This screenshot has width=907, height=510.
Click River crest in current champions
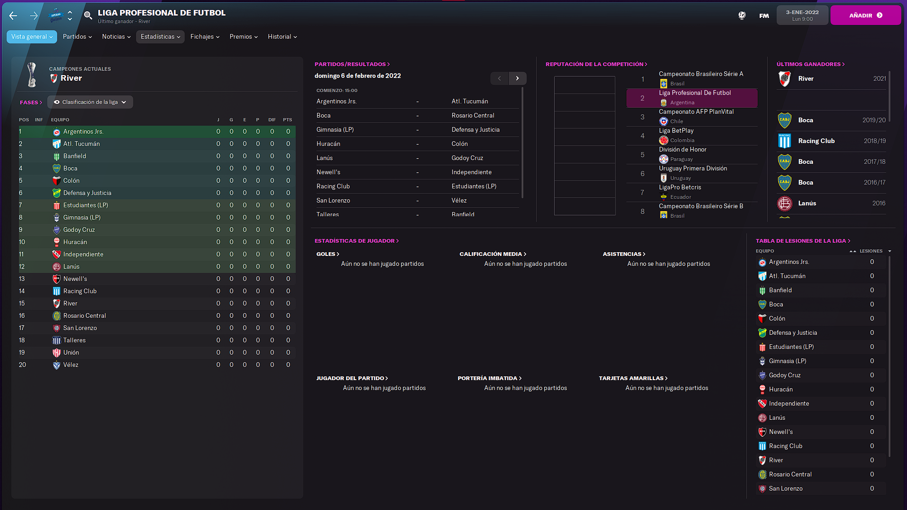point(54,78)
